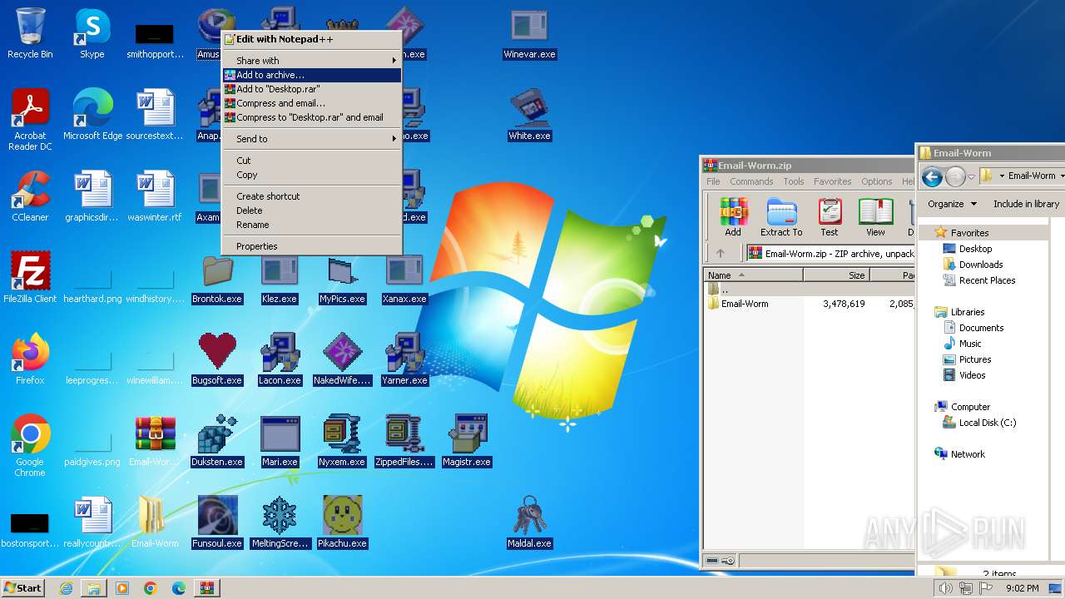Click Explorer Back navigation button

coord(932,176)
